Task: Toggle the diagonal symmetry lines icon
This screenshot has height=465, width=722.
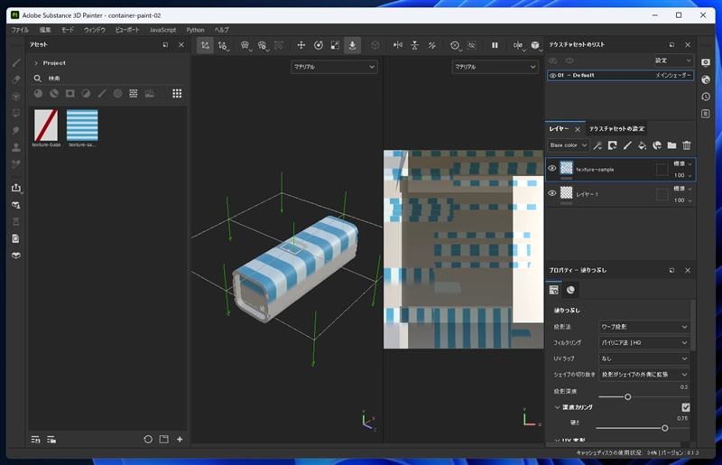Action: coord(432,45)
